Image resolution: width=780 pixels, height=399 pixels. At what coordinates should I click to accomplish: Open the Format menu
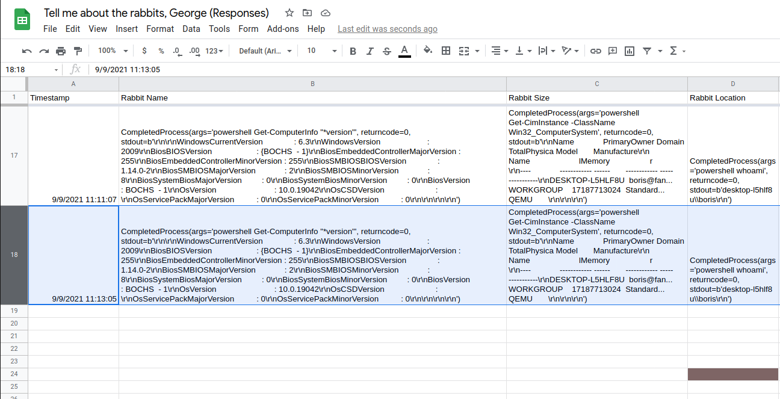pos(160,29)
